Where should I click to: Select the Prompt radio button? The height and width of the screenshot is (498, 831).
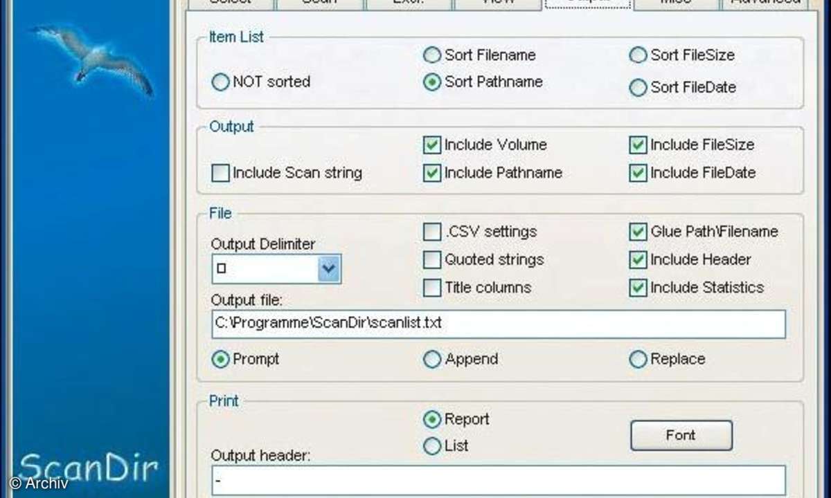[220, 360]
